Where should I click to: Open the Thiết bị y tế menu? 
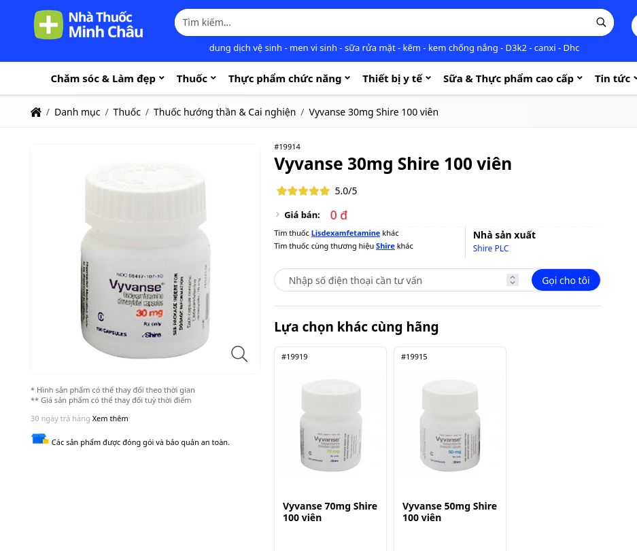(397, 79)
